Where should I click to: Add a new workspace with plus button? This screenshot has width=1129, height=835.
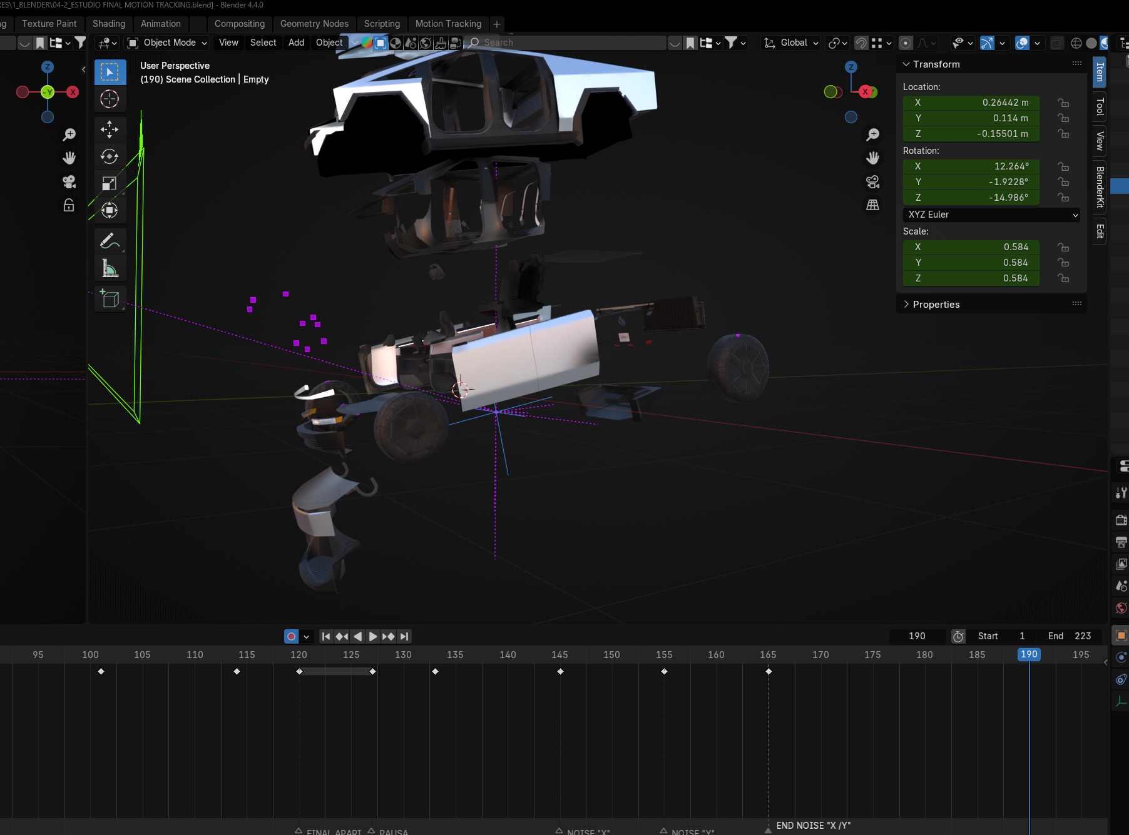point(497,24)
